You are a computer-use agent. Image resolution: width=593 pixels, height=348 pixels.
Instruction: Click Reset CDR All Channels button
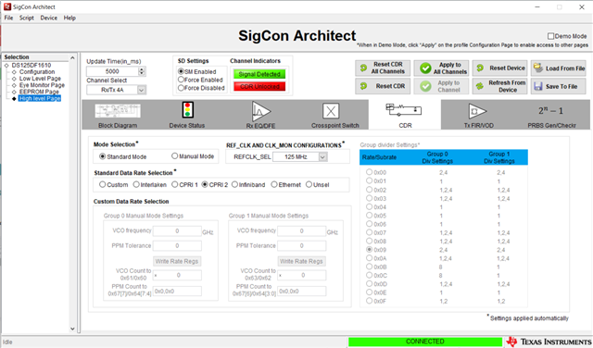pyautogui.click(x=383, y=68)
